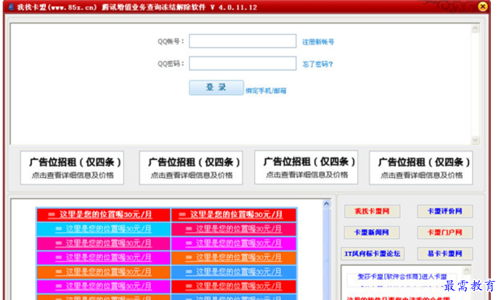
Task: Open the rightmost 广告位招租 banner
Action: click(421, 168)
